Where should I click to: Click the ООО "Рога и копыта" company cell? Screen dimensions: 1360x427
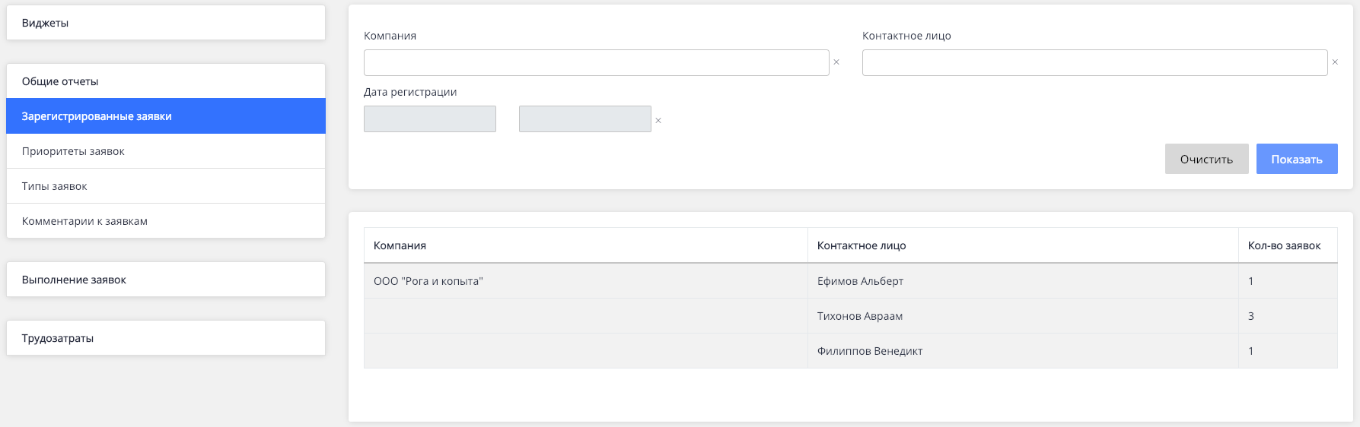tap(428, 281)
